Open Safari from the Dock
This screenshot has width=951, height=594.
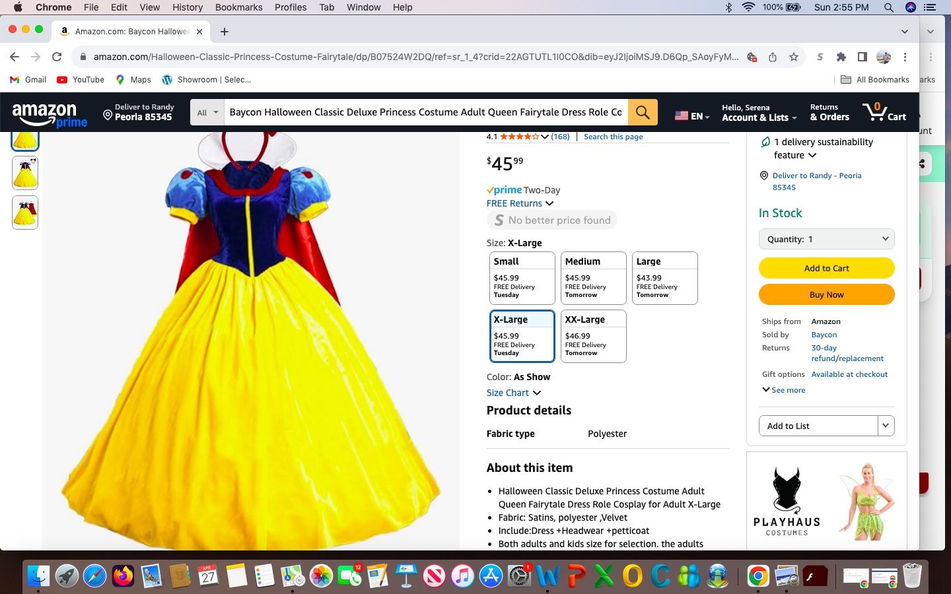click(94, 576)
